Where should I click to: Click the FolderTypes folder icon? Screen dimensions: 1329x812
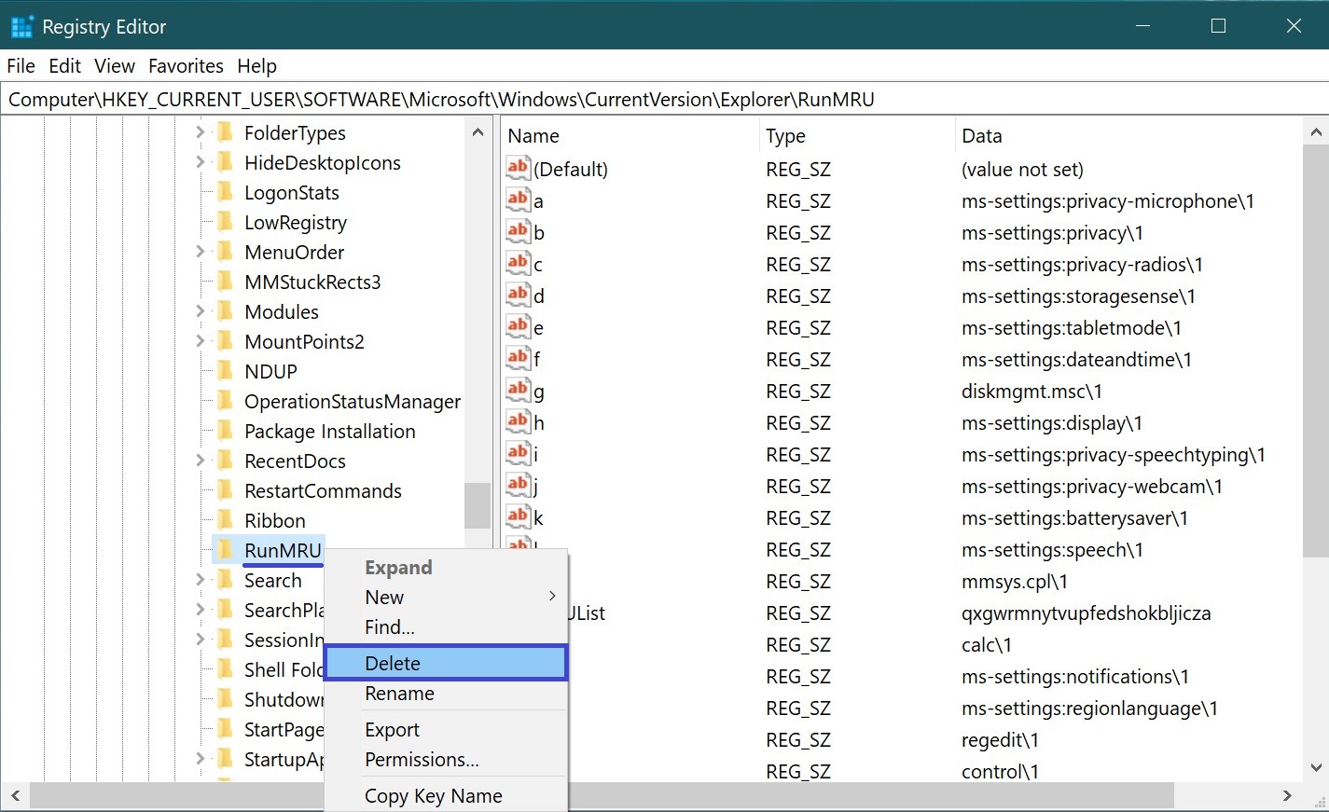[x=225, y=132]
